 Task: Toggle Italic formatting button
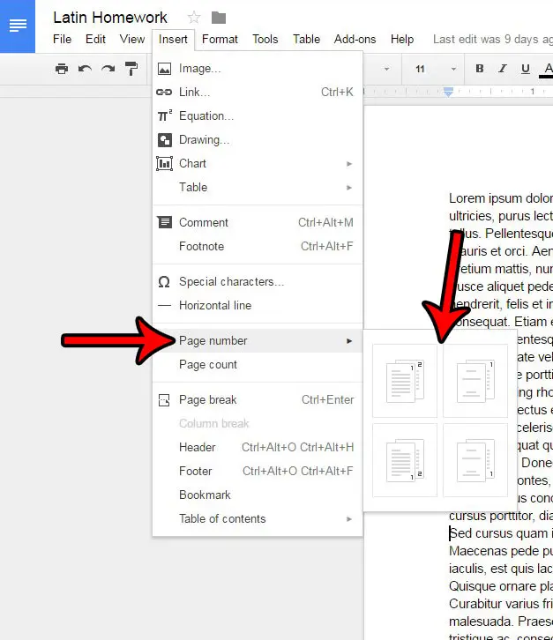click(x=503, y=69)
